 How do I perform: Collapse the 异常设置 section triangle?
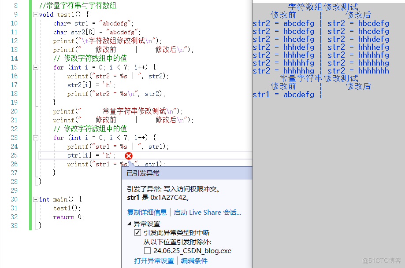coord(129,224)
